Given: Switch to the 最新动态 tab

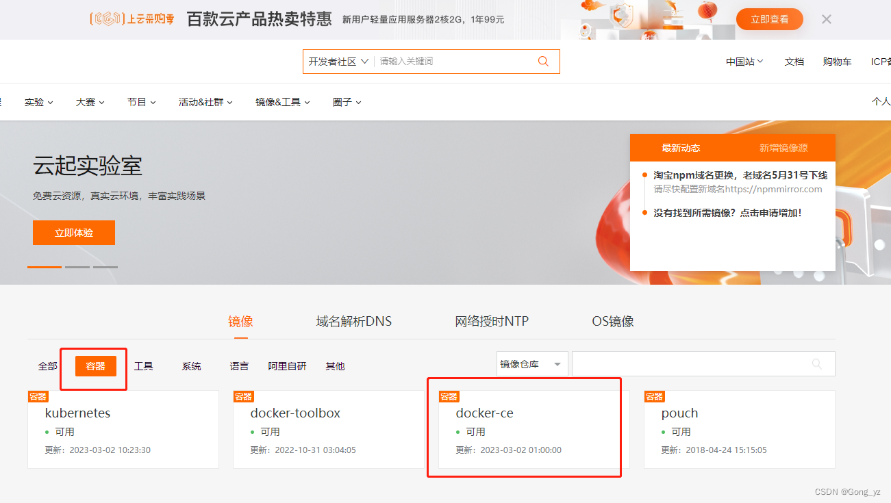Looking at the screenshot, I should 681,148.
